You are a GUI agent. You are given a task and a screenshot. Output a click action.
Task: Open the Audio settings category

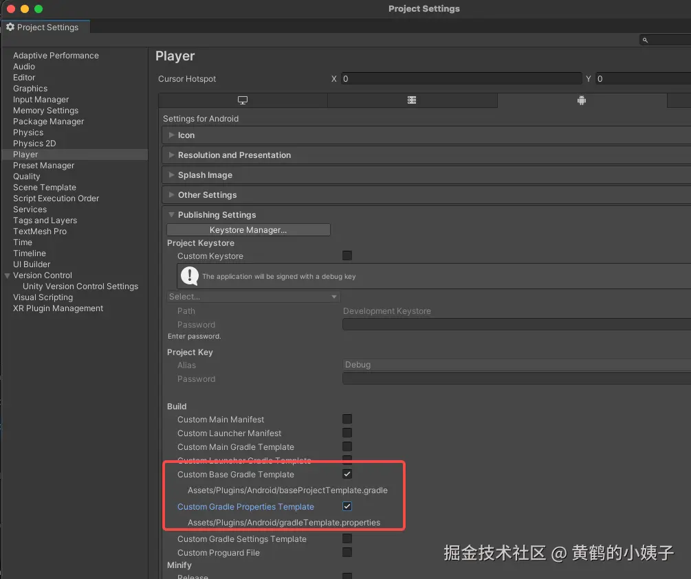click(x=24, y=67)
